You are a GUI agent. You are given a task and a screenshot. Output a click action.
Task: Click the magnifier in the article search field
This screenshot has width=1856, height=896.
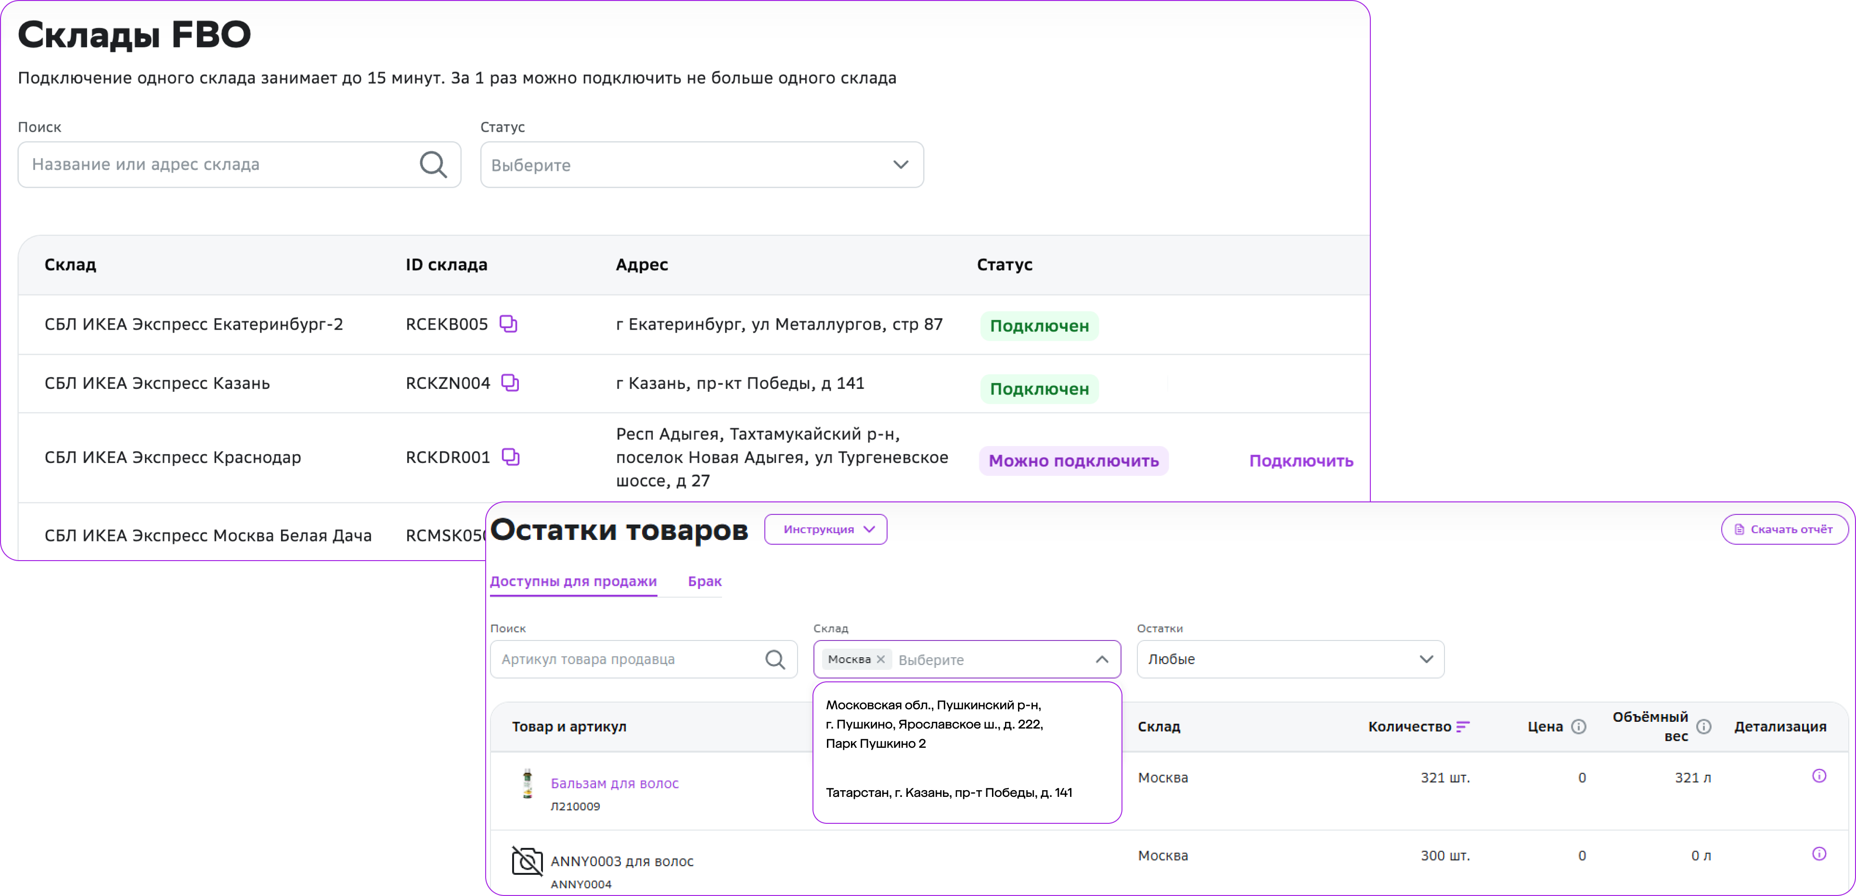(775, 659)
